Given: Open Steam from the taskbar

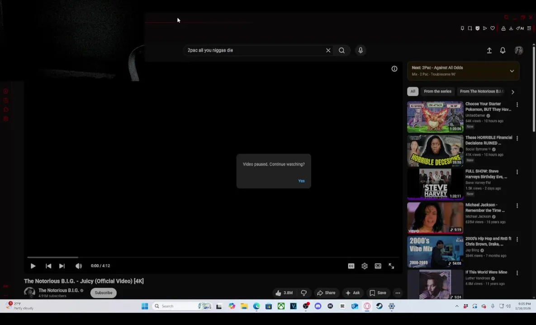Looking at the screenshot, I should pyautogui.click(x=379, y=306).
